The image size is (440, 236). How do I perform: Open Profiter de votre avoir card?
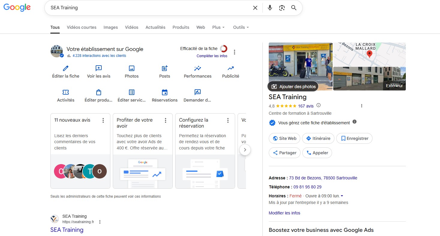click(143, 151)
